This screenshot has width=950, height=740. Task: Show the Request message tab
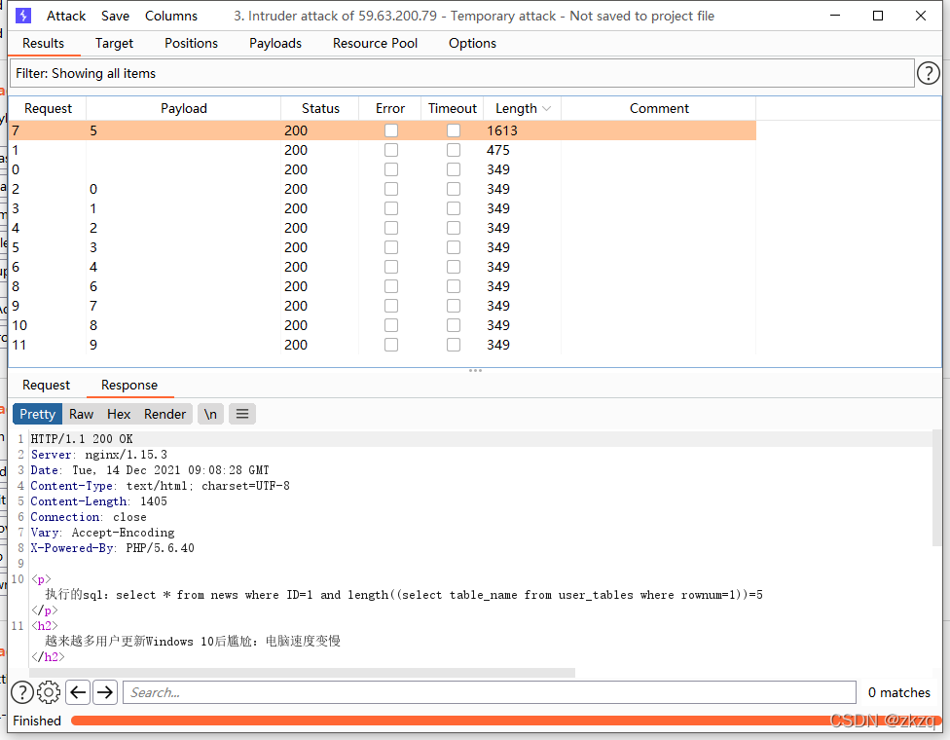coord(46,385)
